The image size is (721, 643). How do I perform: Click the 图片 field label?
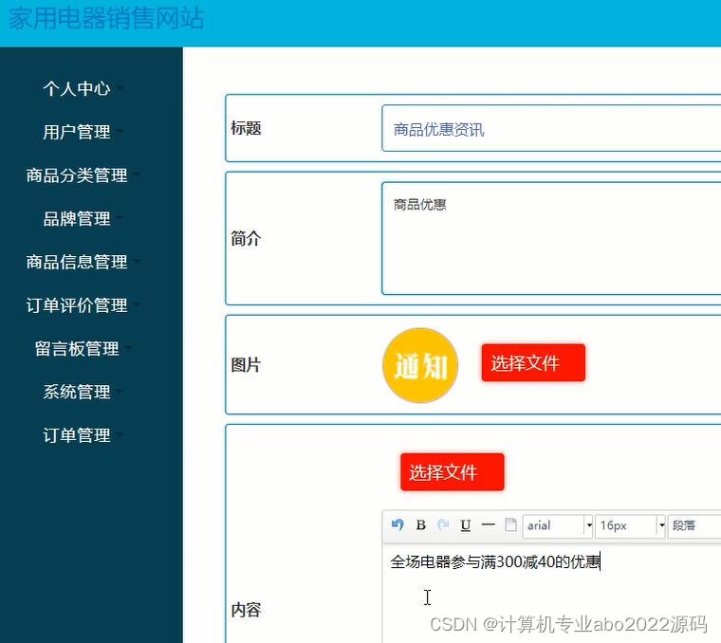point(246,365)
